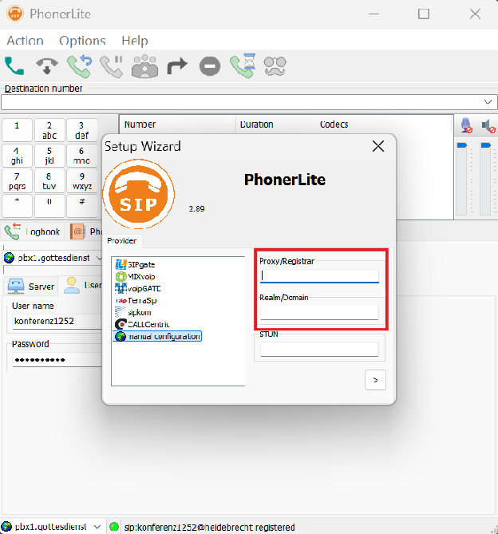Viewport: 498px width, 534px height.
Task: Select MIXvoip provider
Action: click(136, 276)
